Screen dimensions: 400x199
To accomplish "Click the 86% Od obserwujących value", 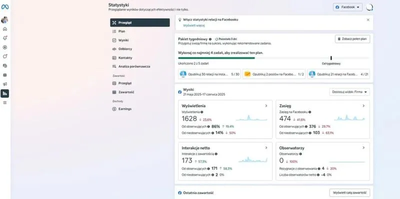I will (x=215, y=127).
